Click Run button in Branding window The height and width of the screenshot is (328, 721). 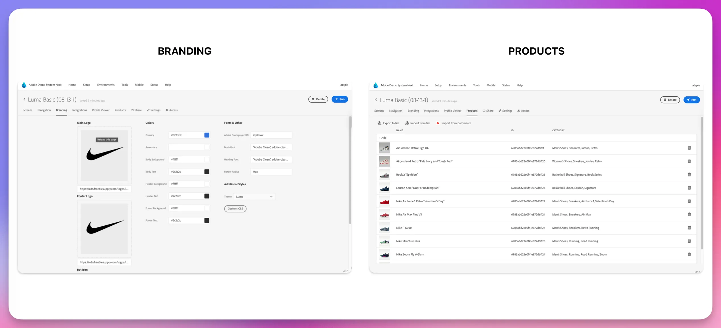click(340, 99)
